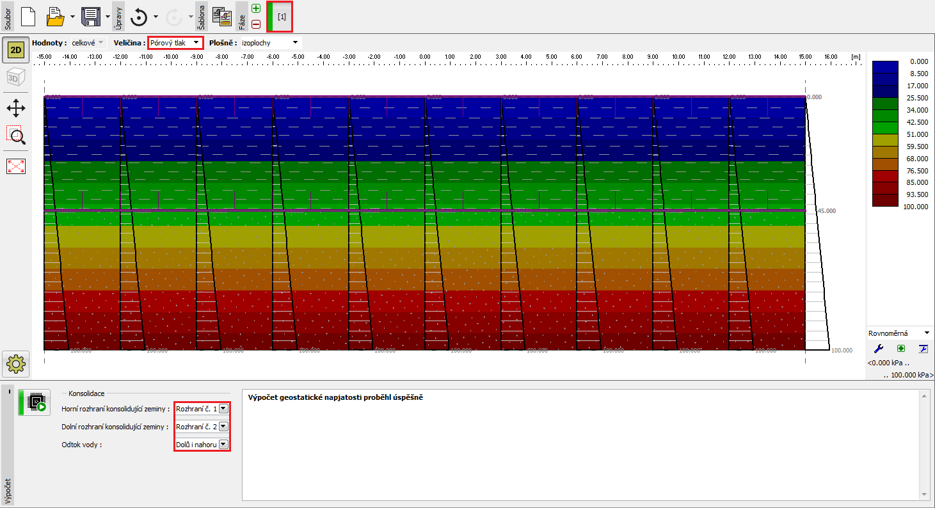Open the upper interface 'Rozhraní č. 1' dropdown

(202, 408)
